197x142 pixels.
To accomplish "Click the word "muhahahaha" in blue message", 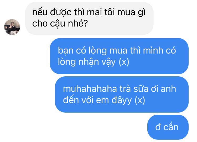I will pos(90,89).
